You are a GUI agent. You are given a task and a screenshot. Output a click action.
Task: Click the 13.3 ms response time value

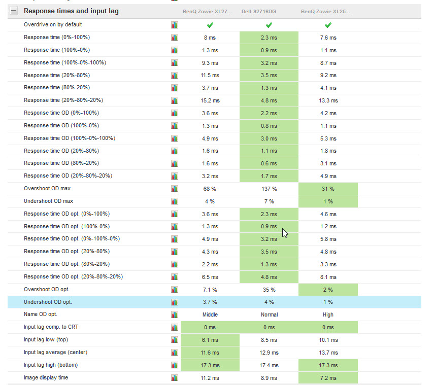(328, 100)
